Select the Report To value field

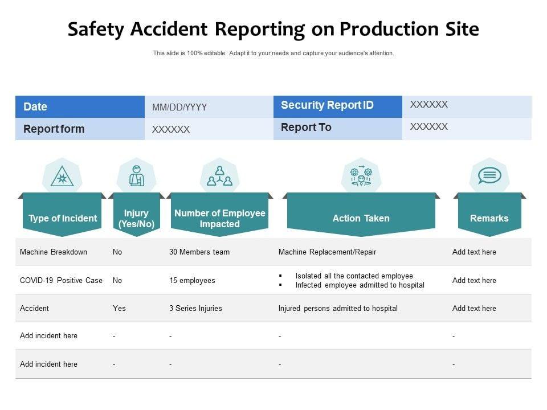click(x=429, y=127)
